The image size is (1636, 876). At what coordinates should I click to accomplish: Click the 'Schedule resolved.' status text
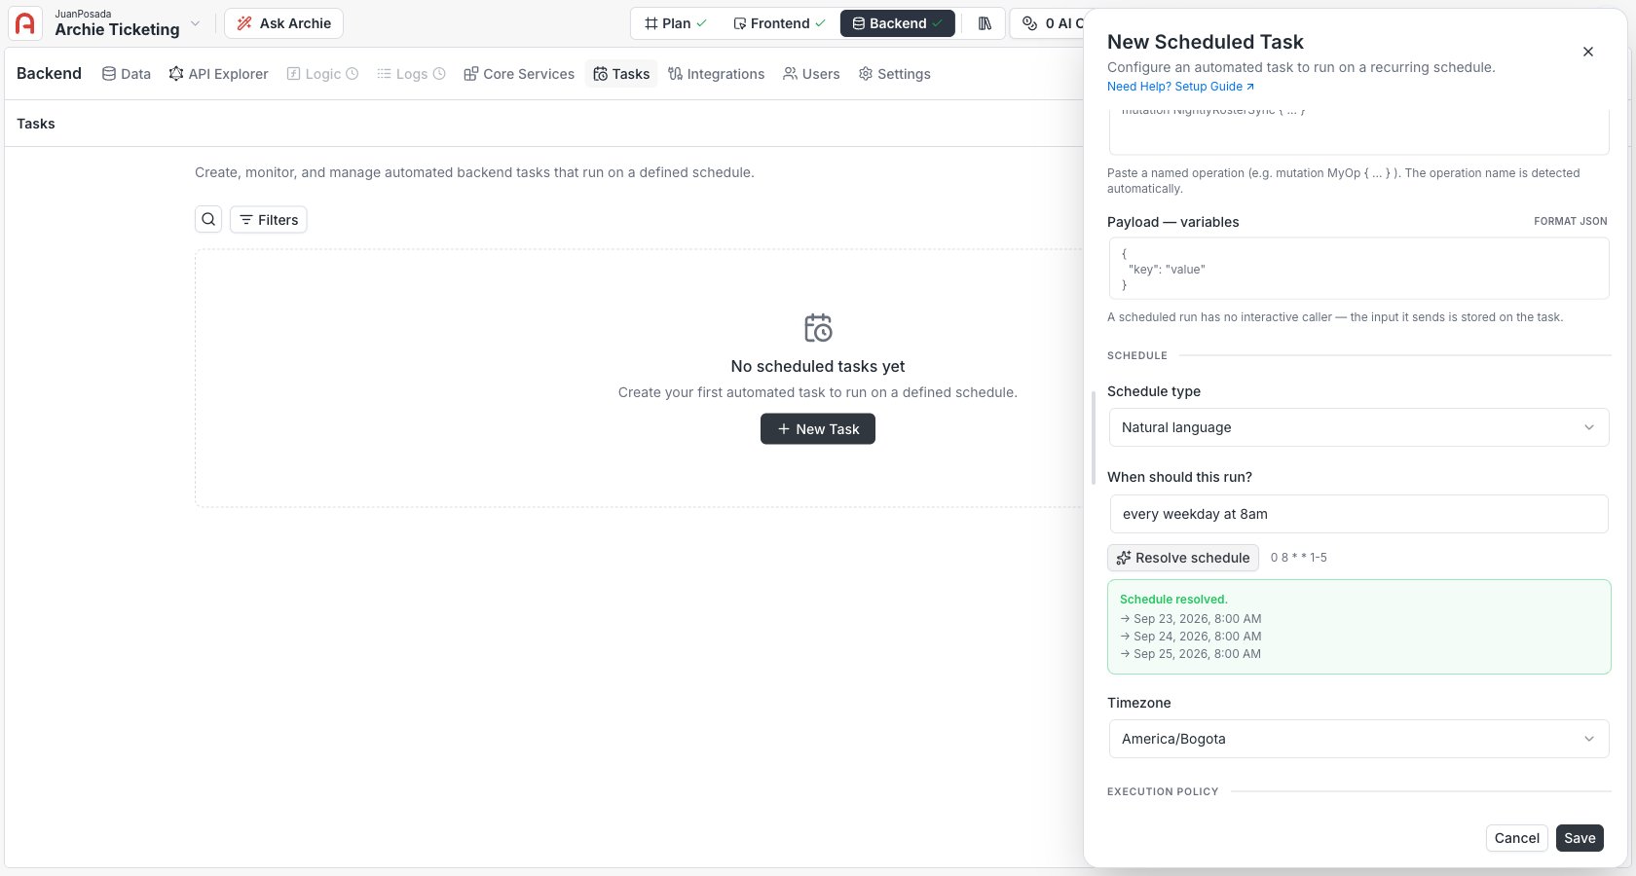point(1173,600)
